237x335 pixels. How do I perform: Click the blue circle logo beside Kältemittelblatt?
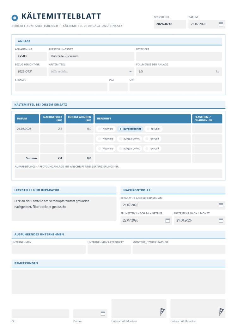(15, 18)
